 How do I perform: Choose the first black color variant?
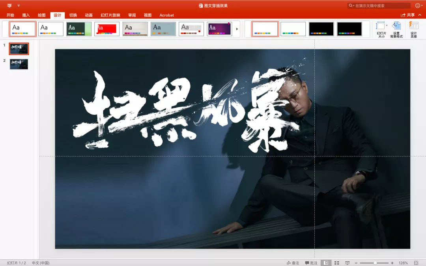click(321, 29)
